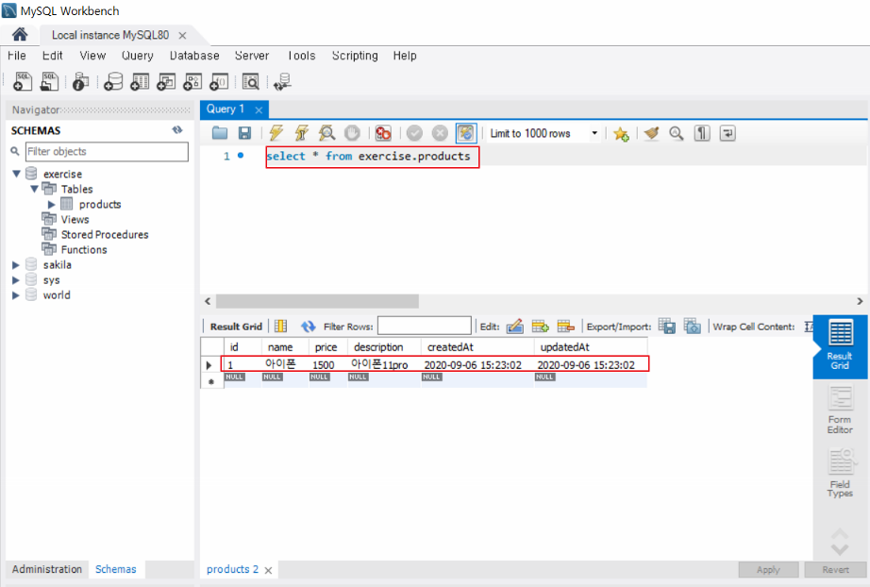Toggle continue on error execution
The height and width of the screenshot is (587, 870).
383,133
